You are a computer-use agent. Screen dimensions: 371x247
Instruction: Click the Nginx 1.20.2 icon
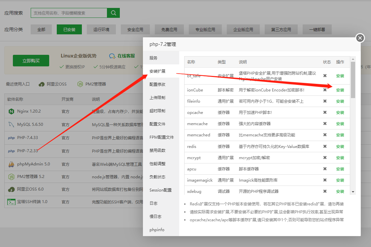(x=11, y=111)
